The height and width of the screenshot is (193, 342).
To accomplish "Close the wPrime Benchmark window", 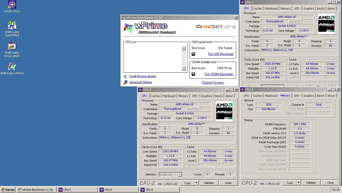I will [236, 18].
